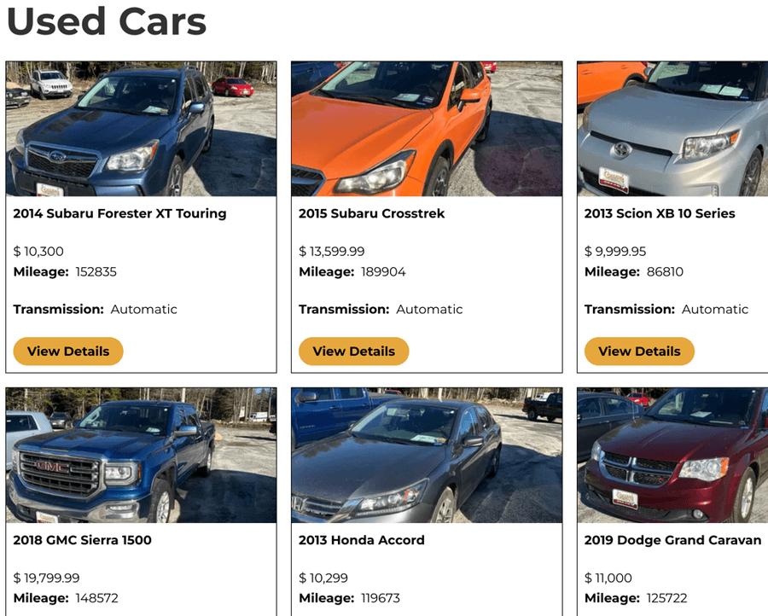Open the maroon 2019 Dodge Grand Caravan photo

(672, 456)
